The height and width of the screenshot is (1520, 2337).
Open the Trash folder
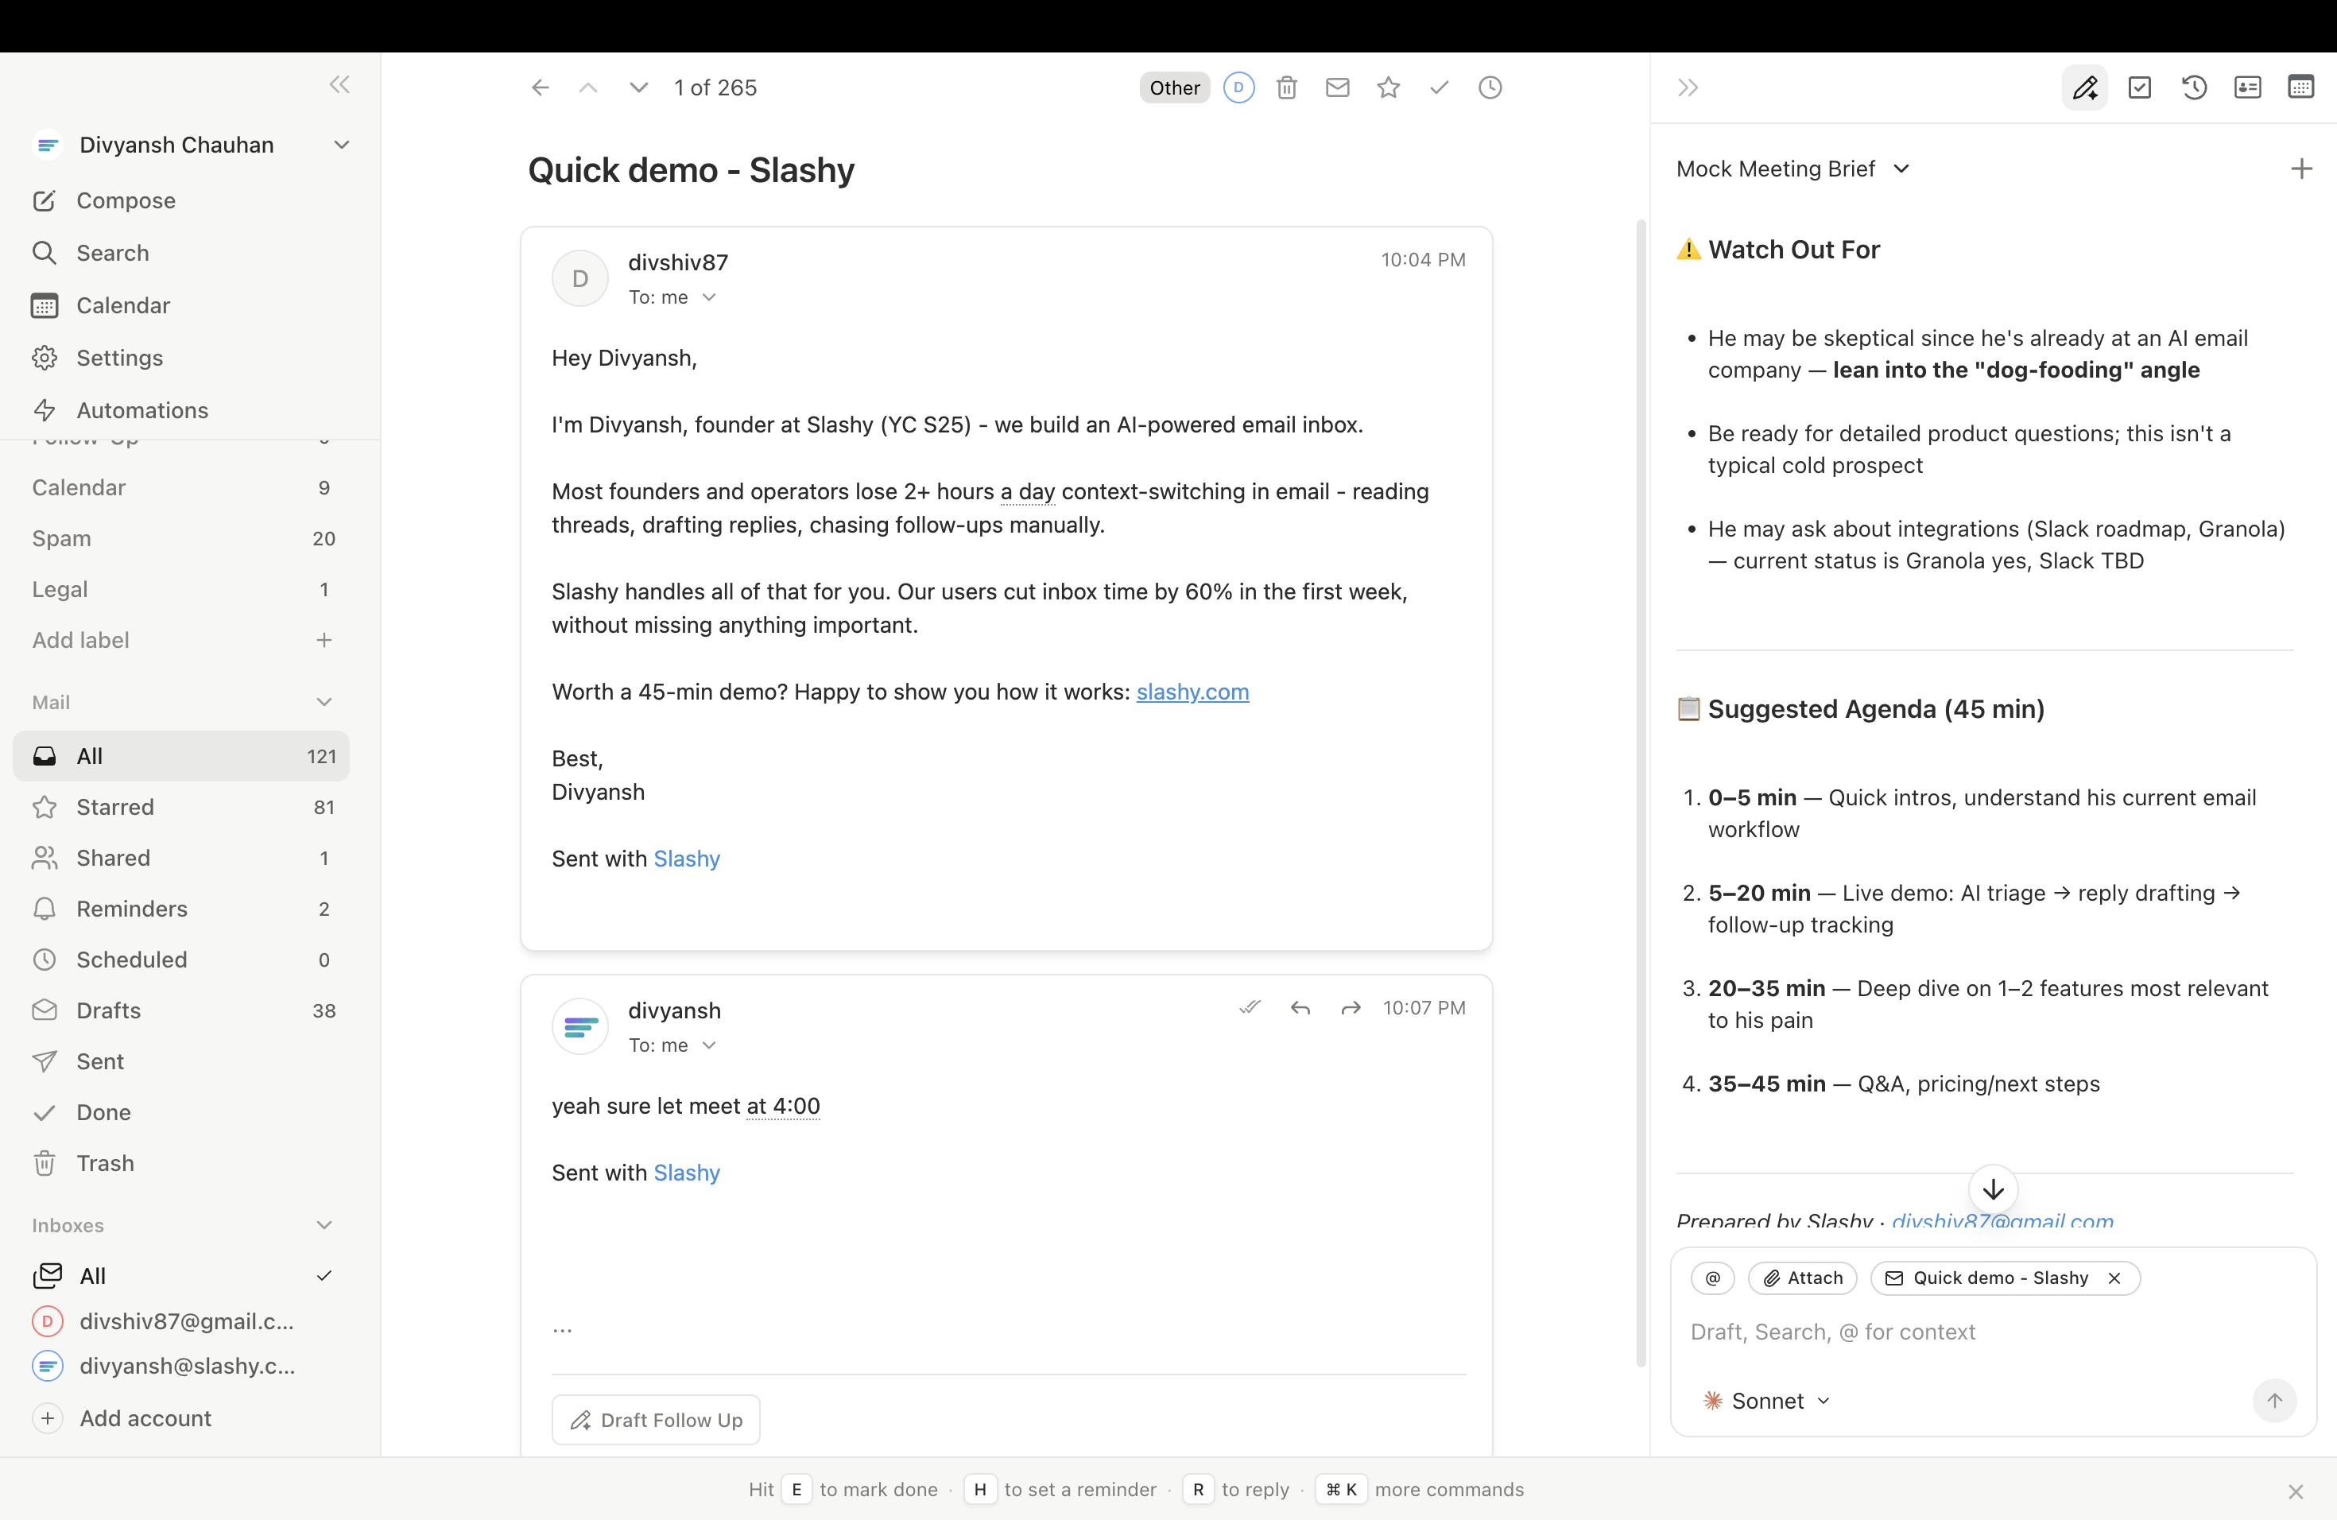pyautogui.click(x=182, y=1164)
